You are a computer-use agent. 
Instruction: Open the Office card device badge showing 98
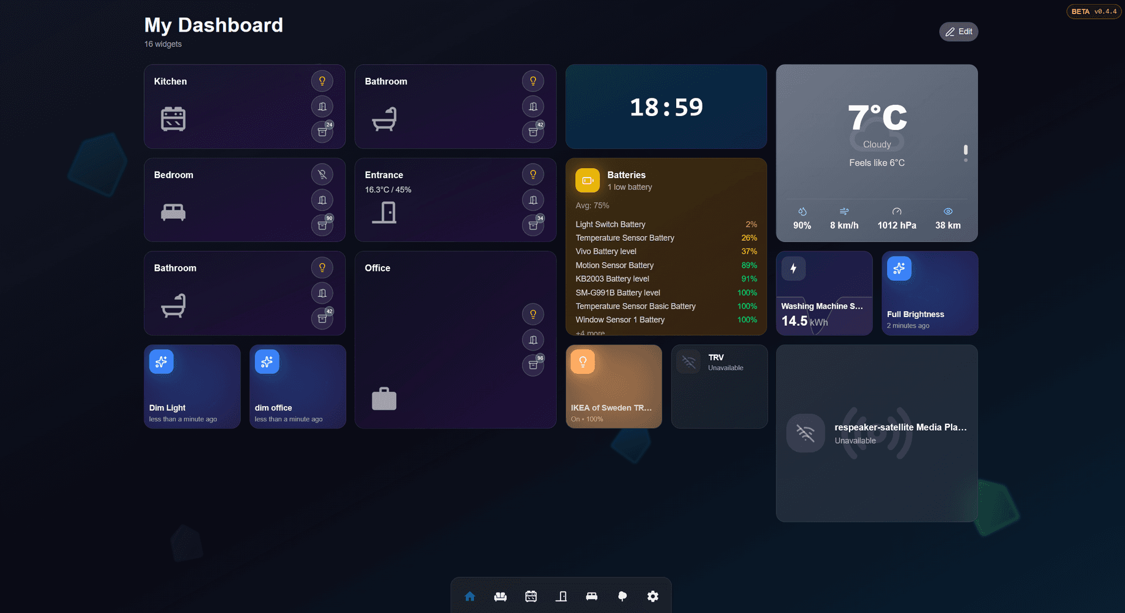point(533,365)
